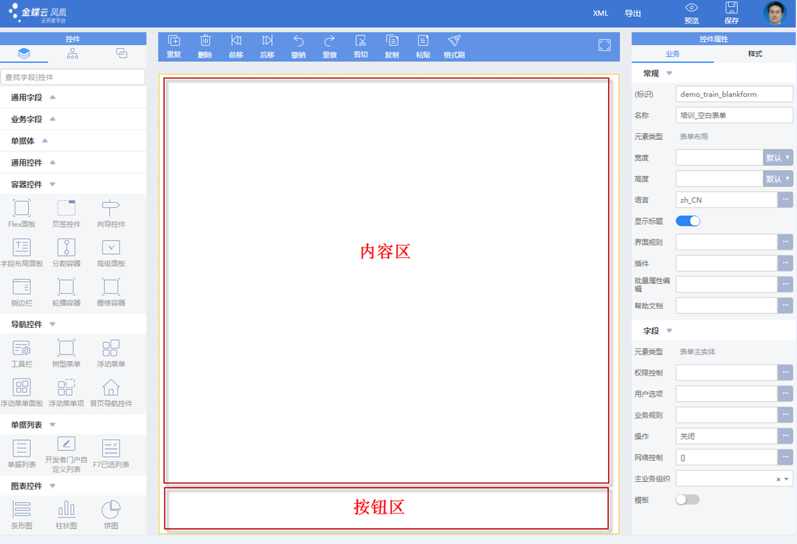Toggle the 模板 switch
Image resolution: width=797 pixels, height=544 pixels.
688,500
